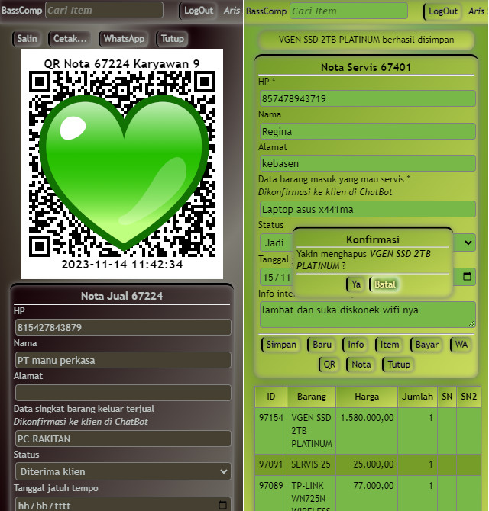Image resolution: width=489 pixels, height=511 pixels.
Task: Click the QR button in Nota Servis
Action: click(329, 365)
